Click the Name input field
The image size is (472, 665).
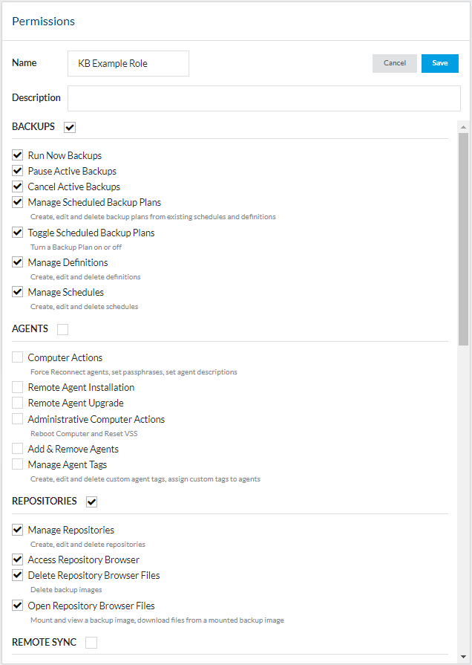point(128,64)
